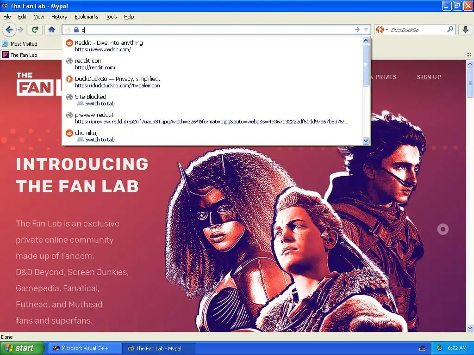Select 'DuckDuckGo — Privacy, simplified.' suggestion

(212, 82)
